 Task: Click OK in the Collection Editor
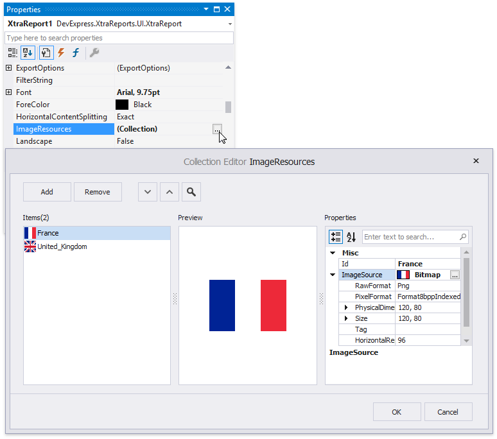coord(397,412)
